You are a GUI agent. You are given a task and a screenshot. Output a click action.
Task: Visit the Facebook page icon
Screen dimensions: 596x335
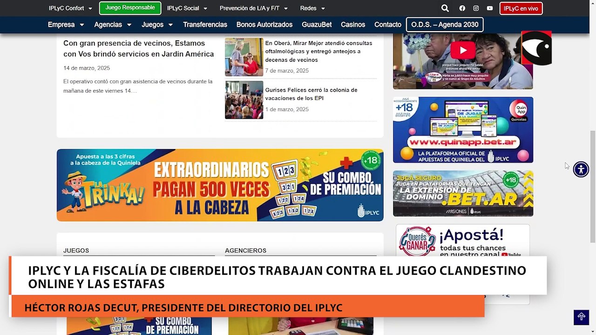coord(462,8)
